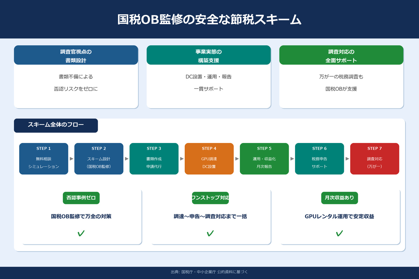Click the 否認事例ゼロ green badge
This screenshot has width=419, height=279.
pyautogui.click(x=81, y=198)
